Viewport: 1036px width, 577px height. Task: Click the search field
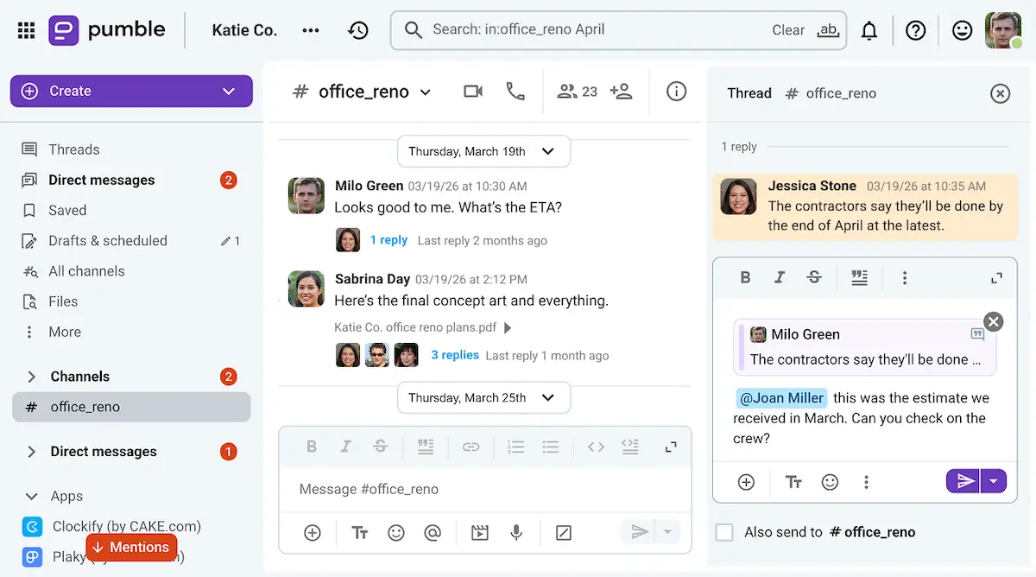coord(618,30)
